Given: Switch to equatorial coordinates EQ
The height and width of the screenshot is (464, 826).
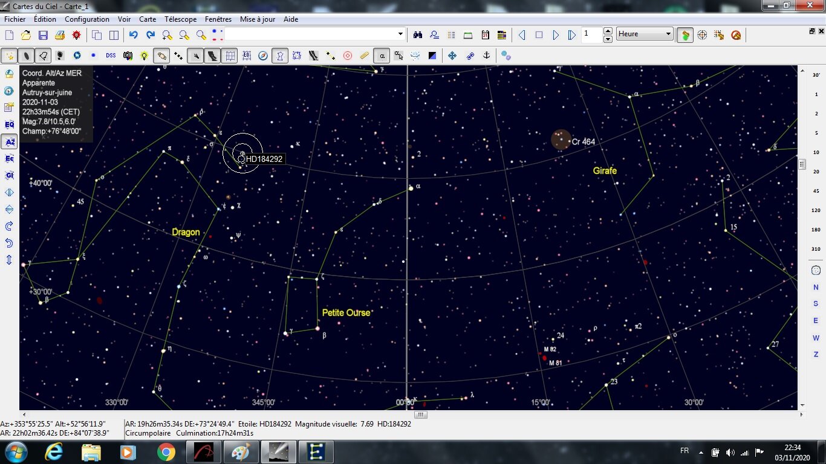Looking at the screenshot, I should point(9,124).
